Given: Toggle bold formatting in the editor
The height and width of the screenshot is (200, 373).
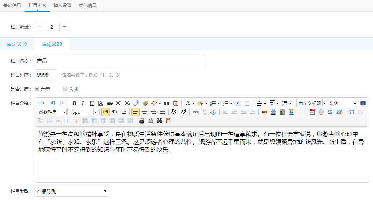Looking at the screenshot, I should 74,103.
